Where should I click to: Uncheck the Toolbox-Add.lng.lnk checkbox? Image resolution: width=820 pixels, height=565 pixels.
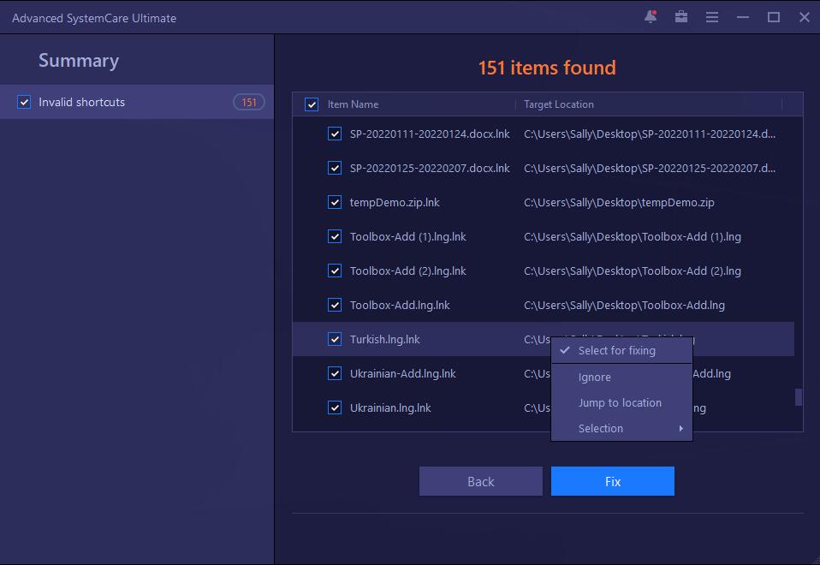tap(335, 305)
